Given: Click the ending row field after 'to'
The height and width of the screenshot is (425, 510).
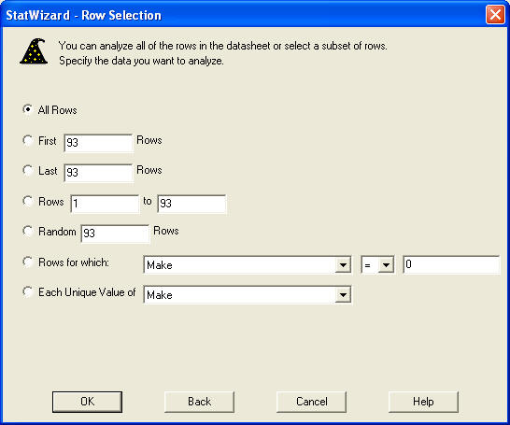Looking at the screenshot, I should click(191, 204).
